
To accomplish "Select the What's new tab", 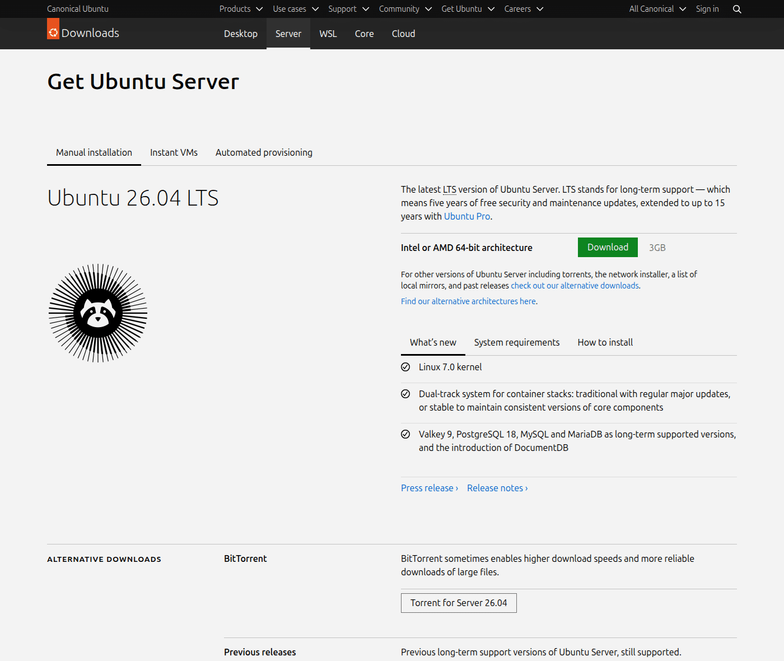I will (x=433, y=342).
